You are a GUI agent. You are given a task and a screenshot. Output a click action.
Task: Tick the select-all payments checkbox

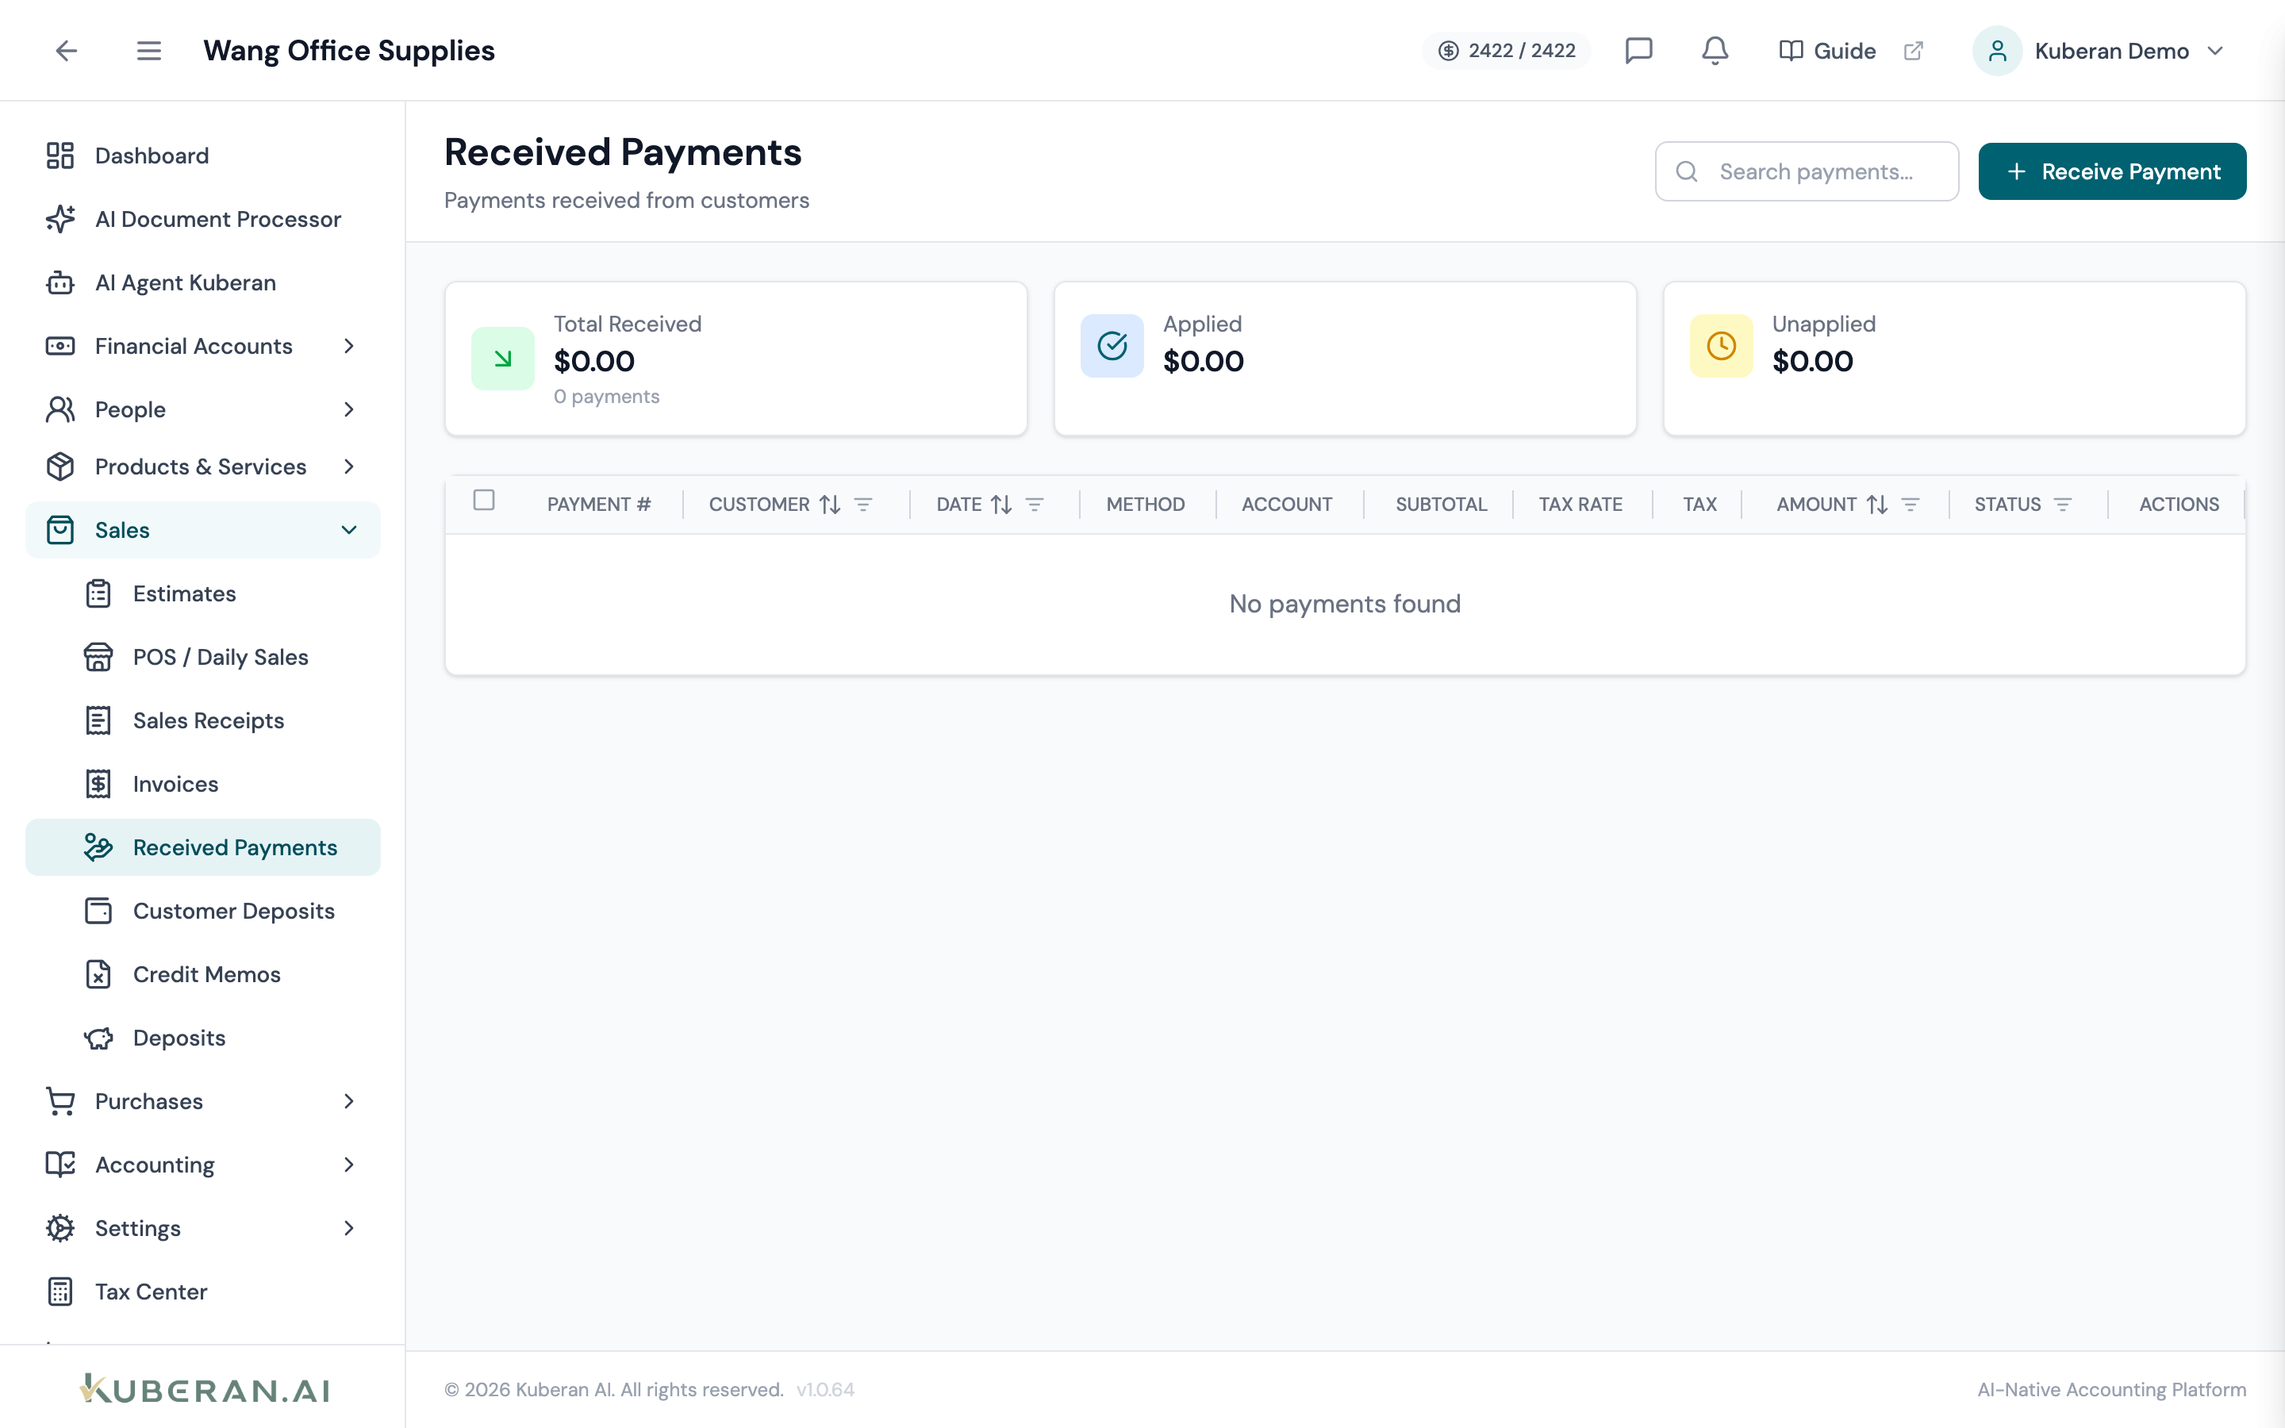[483, 501]
